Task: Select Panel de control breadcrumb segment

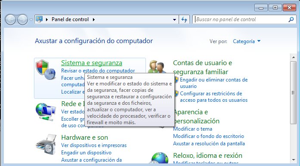Action: pyautogui.click(x=70, y=19)
